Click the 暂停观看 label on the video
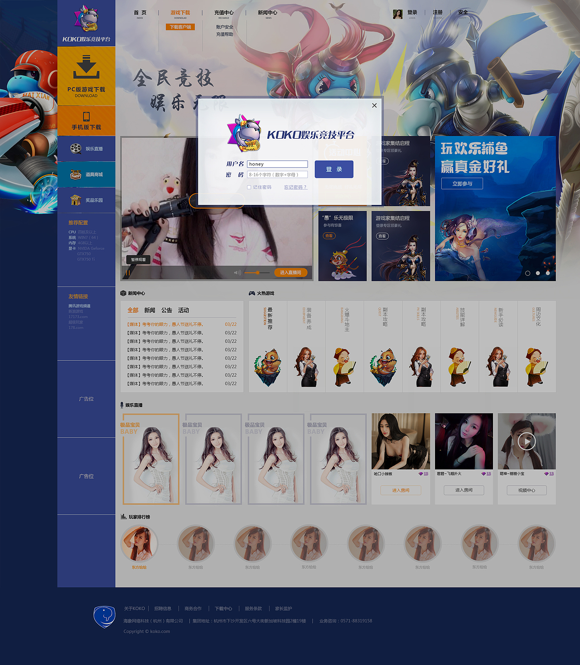The height and width of the screenshot is (665, 580). [138, 260]
